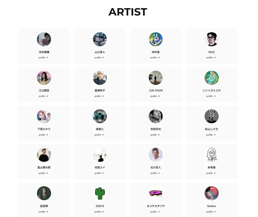Click the 本秀康 line-drawing avatar

coord(211,155)
